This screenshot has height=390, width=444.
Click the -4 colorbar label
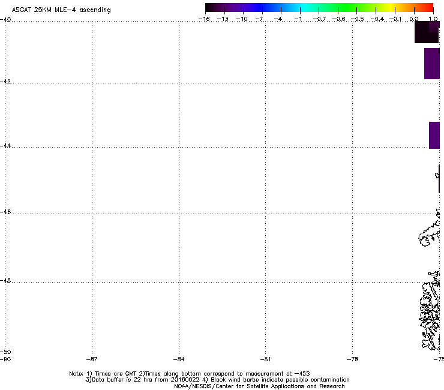coord(278,19)
